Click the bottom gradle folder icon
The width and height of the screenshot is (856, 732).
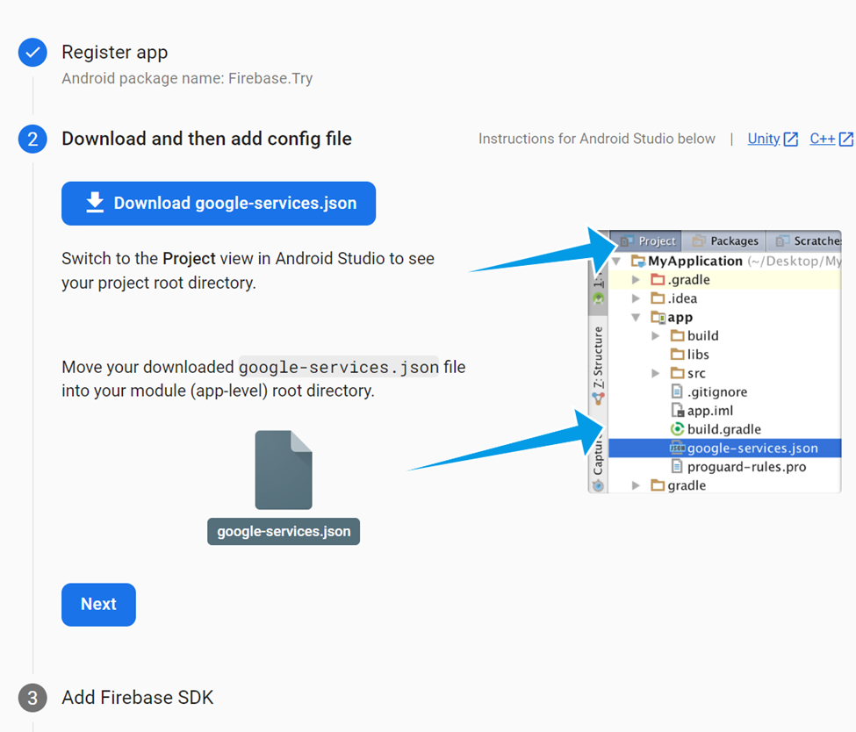coord(658,485)
